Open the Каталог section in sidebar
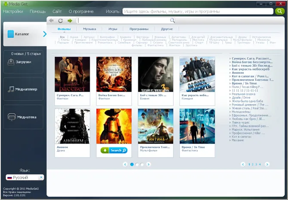 tap(25, 34)
